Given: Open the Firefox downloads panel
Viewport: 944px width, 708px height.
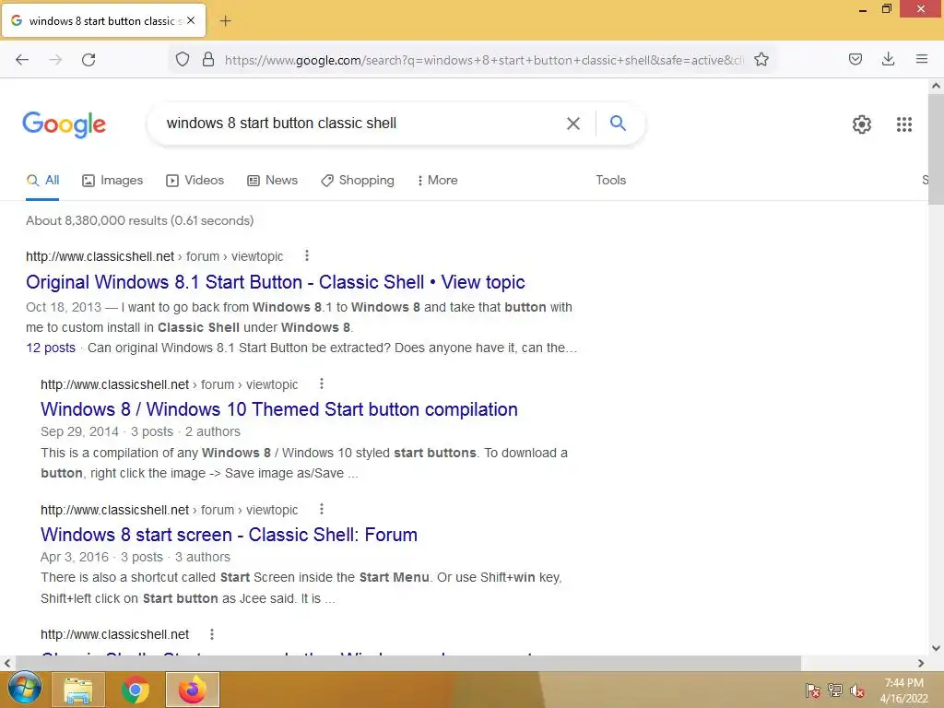Looking at the screenshot, I should pos(888,59).
